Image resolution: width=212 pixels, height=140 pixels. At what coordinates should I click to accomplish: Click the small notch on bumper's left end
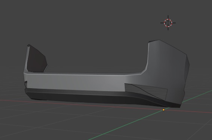[26, 83]
